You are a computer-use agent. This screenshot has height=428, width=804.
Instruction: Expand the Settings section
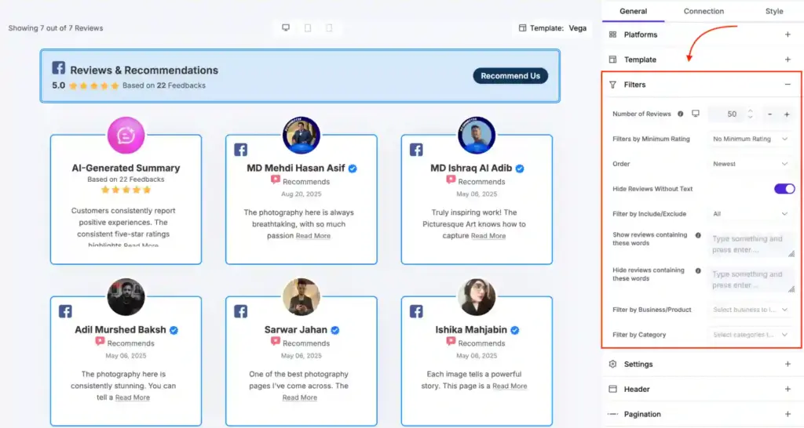click(x=788, y=364)
